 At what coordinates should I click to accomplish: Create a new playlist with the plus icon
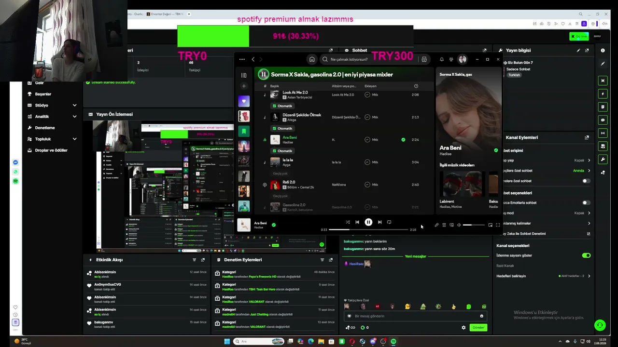(244, 86)
